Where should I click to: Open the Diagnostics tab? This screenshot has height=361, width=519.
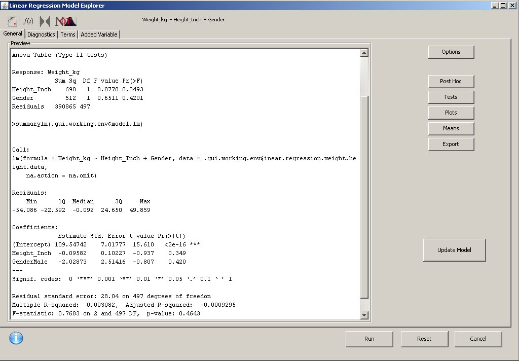point(41,34)
